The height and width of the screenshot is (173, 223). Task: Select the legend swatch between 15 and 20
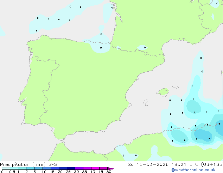(55, 168)
